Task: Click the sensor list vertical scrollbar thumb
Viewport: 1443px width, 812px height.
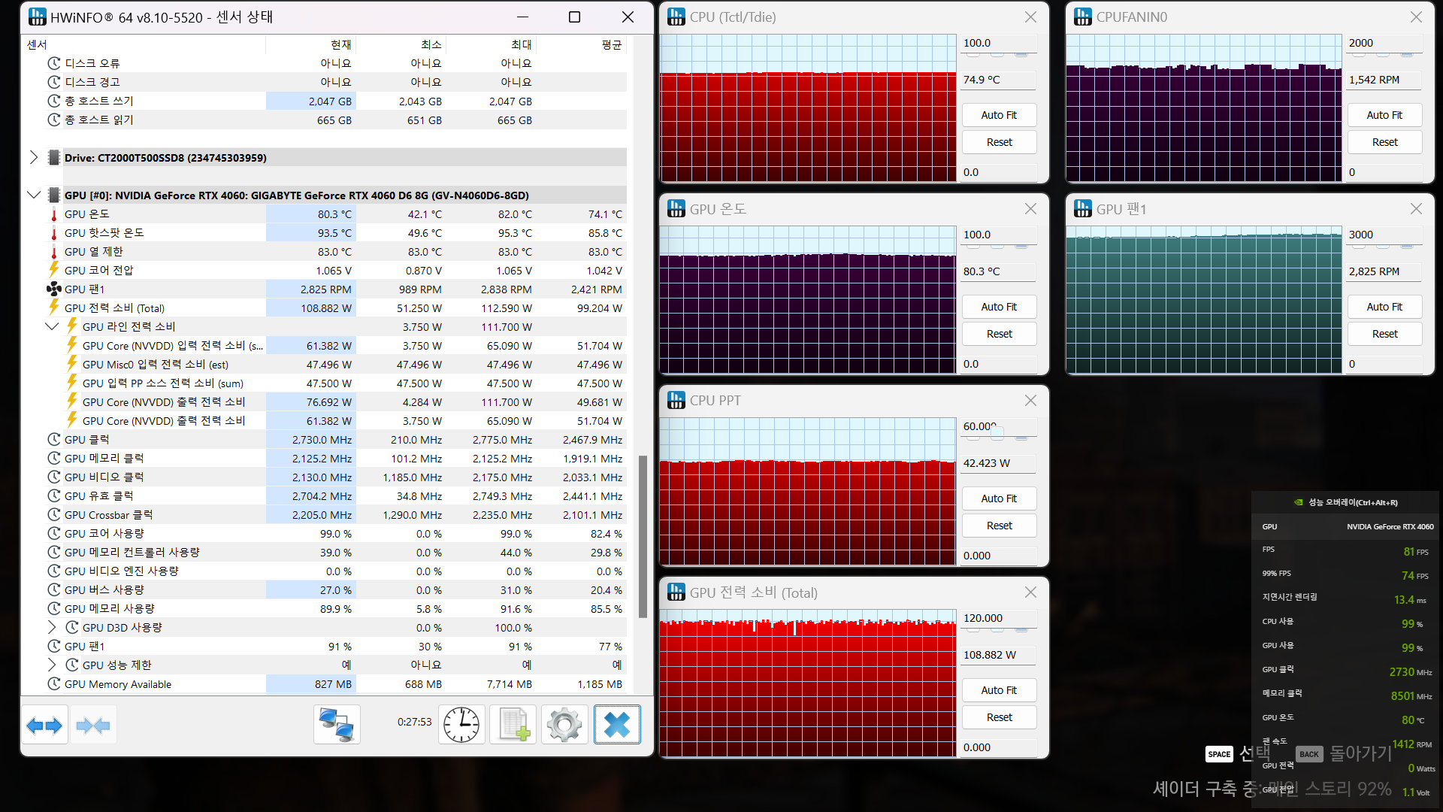Action: [643, 536]
